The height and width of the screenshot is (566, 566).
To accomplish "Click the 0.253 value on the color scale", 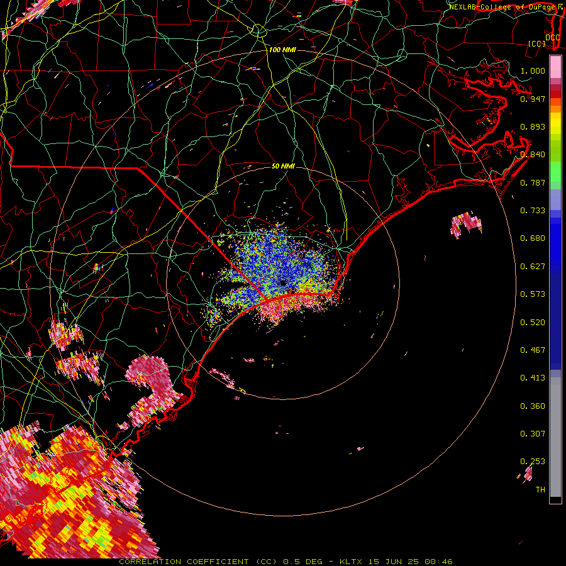I will [533, 462].
